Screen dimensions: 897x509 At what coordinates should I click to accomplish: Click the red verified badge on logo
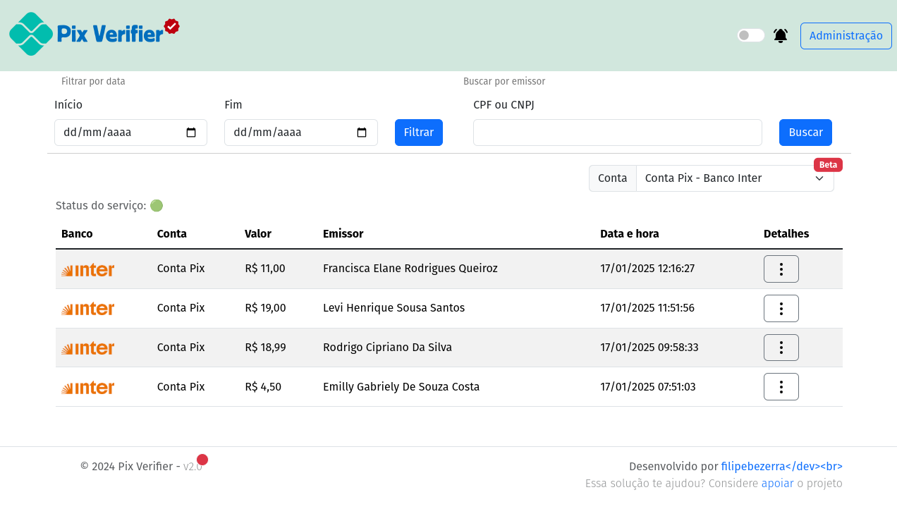171,26
